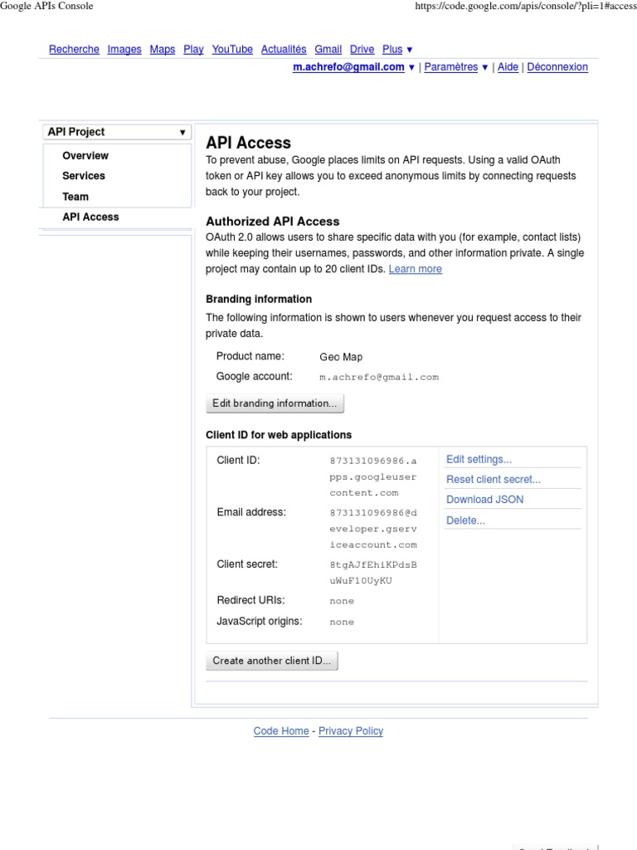Select Team in the sidebar
The height and width of the screenshot is (850, 637).
click(x=75, y=196)
